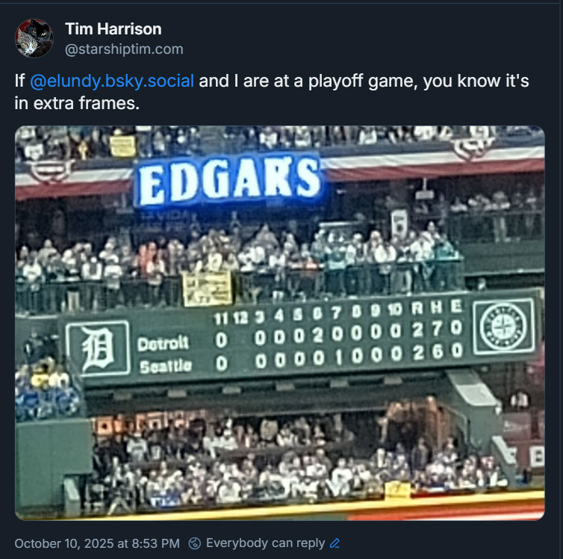Click the @starshiptim.com handle
The height and width of the screenshot is (559, 563).
pos(124,49)
